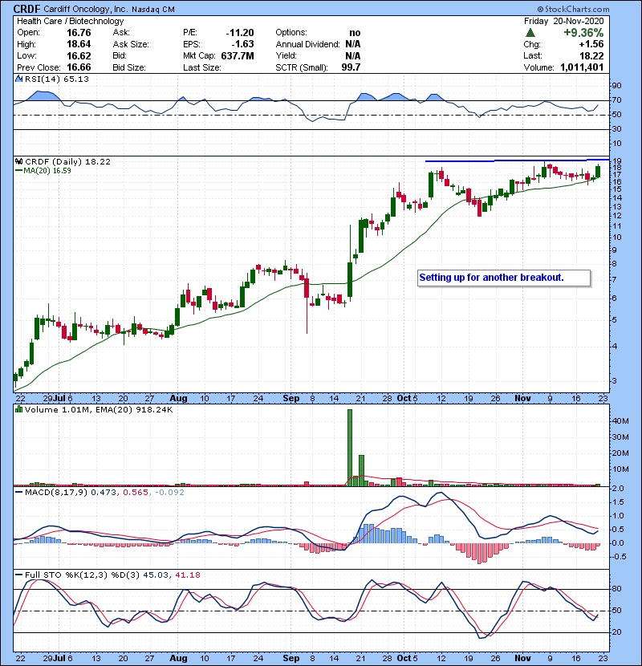Click the MACD signal value 0.565

(136, 493)
